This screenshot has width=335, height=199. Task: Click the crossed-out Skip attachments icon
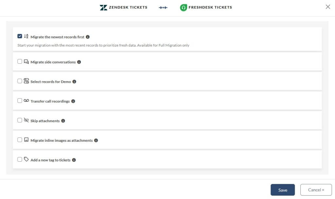pos(26,120)
